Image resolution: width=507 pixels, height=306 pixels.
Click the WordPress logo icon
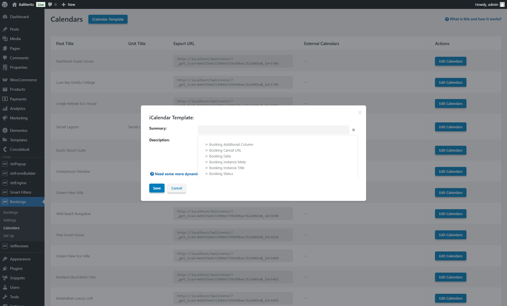coord(5,4)
